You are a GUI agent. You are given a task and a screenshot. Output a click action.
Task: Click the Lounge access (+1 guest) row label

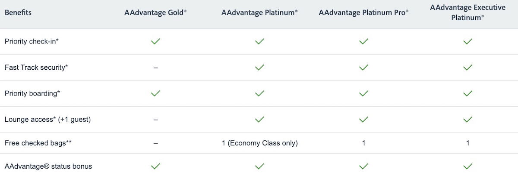(x=47, y=120)
